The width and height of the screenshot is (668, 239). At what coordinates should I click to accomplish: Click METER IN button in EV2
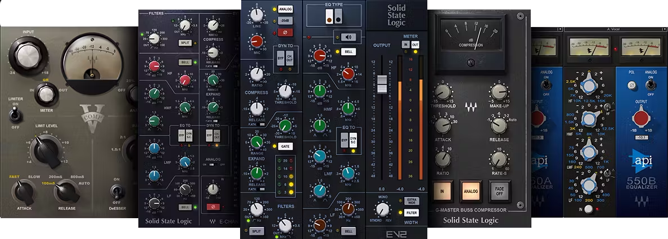coord(405,44)
